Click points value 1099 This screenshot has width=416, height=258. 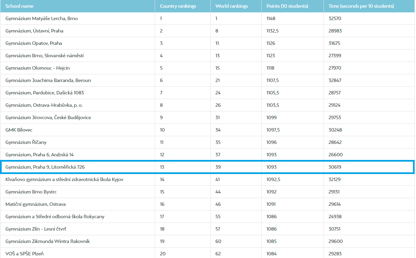(272, 117)
